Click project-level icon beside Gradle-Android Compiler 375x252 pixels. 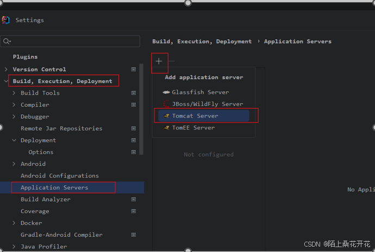click(134, 235)
